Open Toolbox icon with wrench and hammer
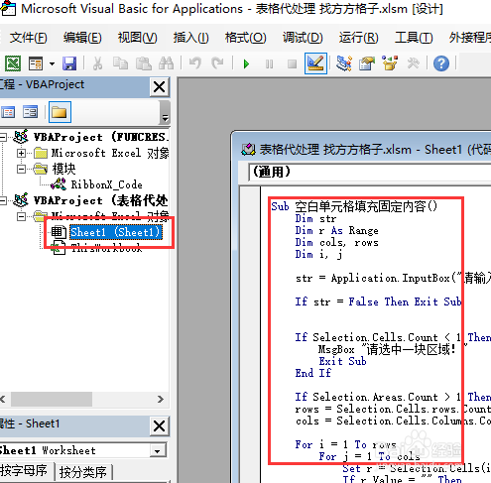The width and height of the screenshot is (491, 483). 413,63
